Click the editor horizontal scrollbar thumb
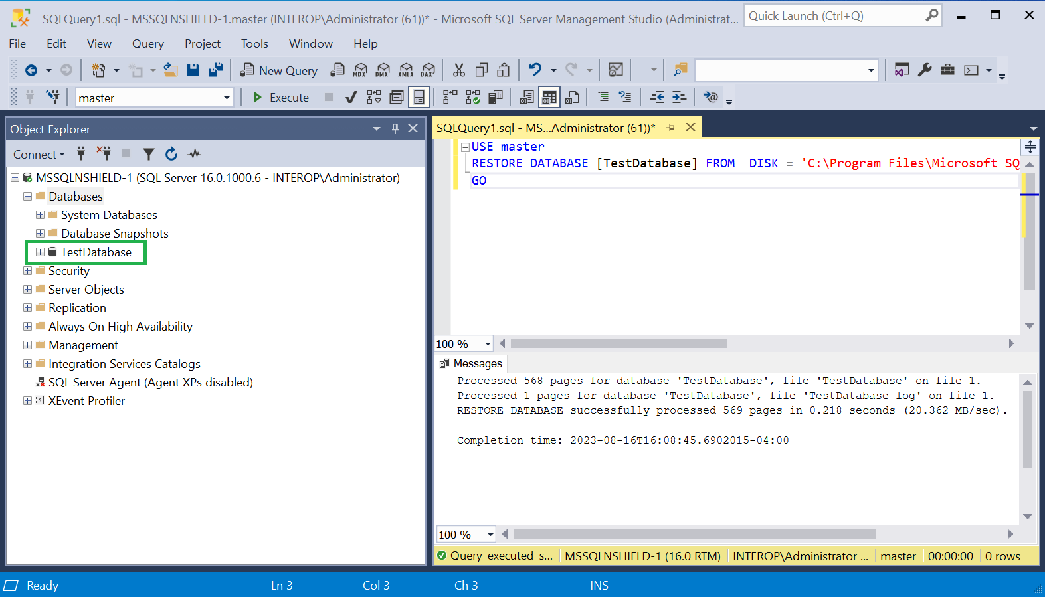This screenshot has width=1045, height=597. pos(618,343)
